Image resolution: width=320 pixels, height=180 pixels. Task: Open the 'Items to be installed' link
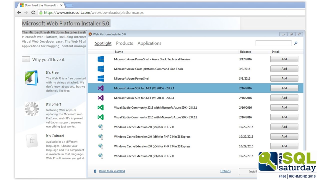(112, 171)
